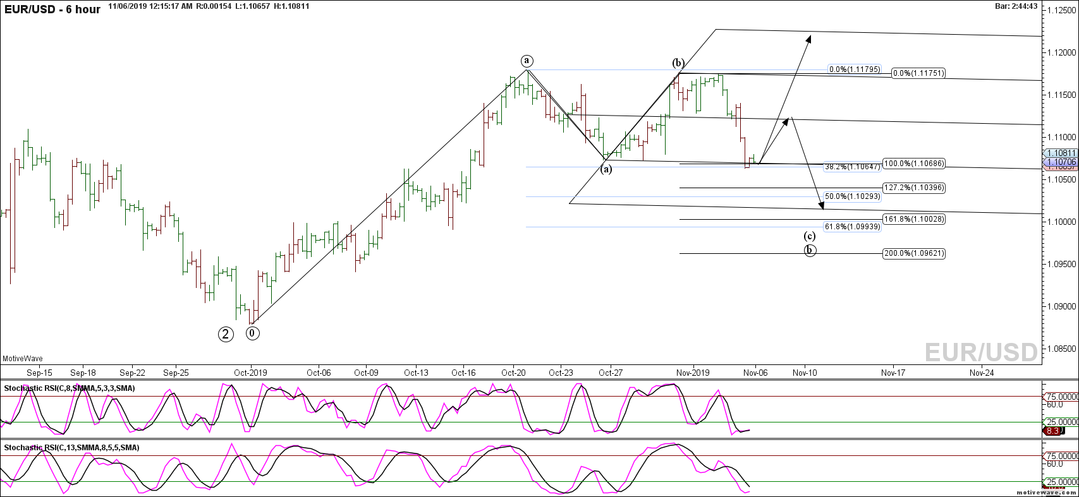Open the motivewave.com link at the bottom right

(x=1045, y=491)
